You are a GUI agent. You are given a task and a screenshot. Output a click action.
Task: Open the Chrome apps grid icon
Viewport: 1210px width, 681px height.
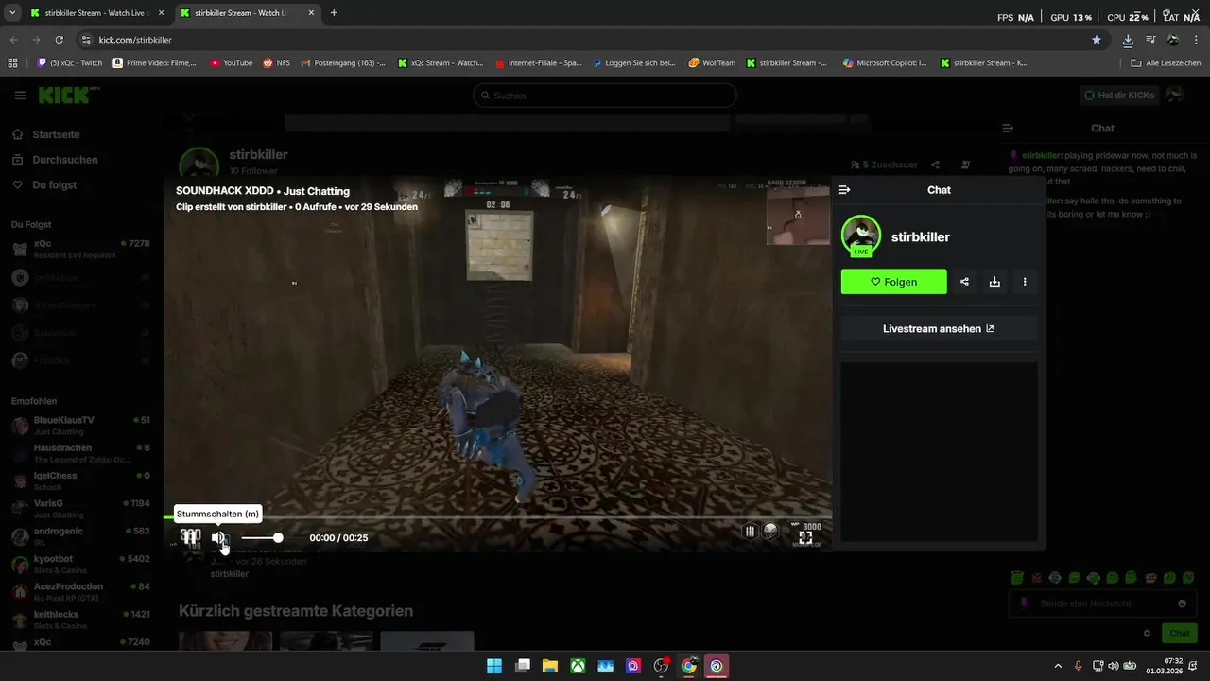[x=12, y=63]
